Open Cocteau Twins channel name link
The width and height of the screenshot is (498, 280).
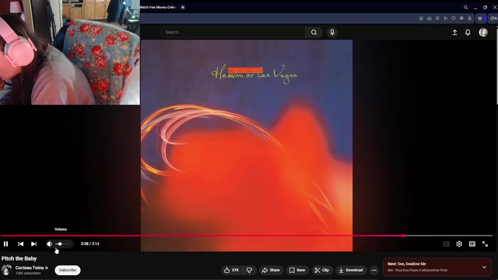click(x=30, y=268)
